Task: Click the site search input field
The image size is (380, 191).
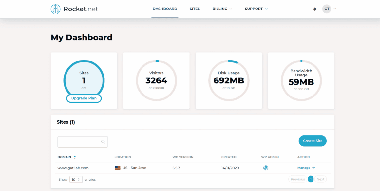Action: pos(80,142)
